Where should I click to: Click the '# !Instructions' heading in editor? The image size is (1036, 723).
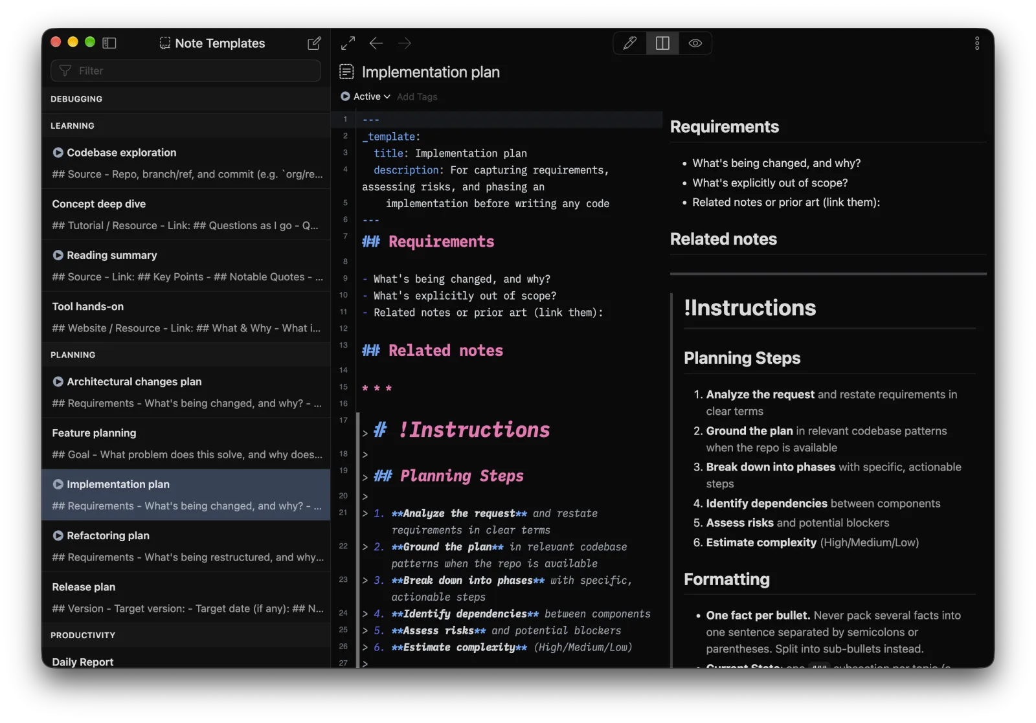(462, 430)
